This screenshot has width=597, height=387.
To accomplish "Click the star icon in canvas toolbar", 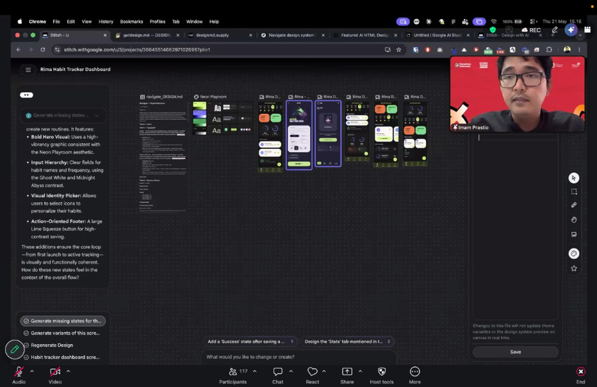I will [574, 269].
